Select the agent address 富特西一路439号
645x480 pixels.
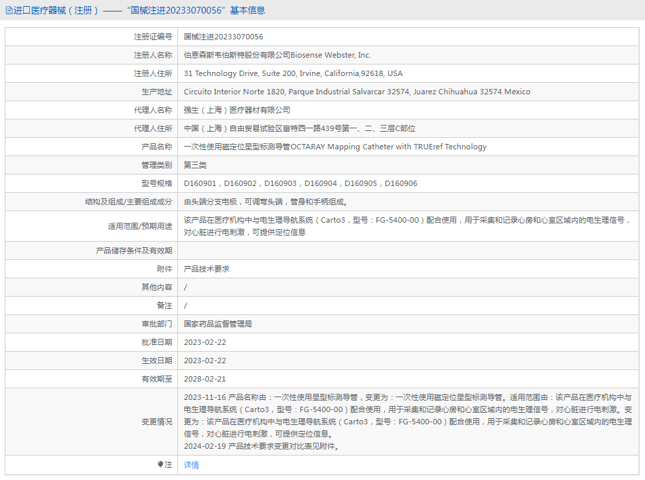tap(300, 128)
